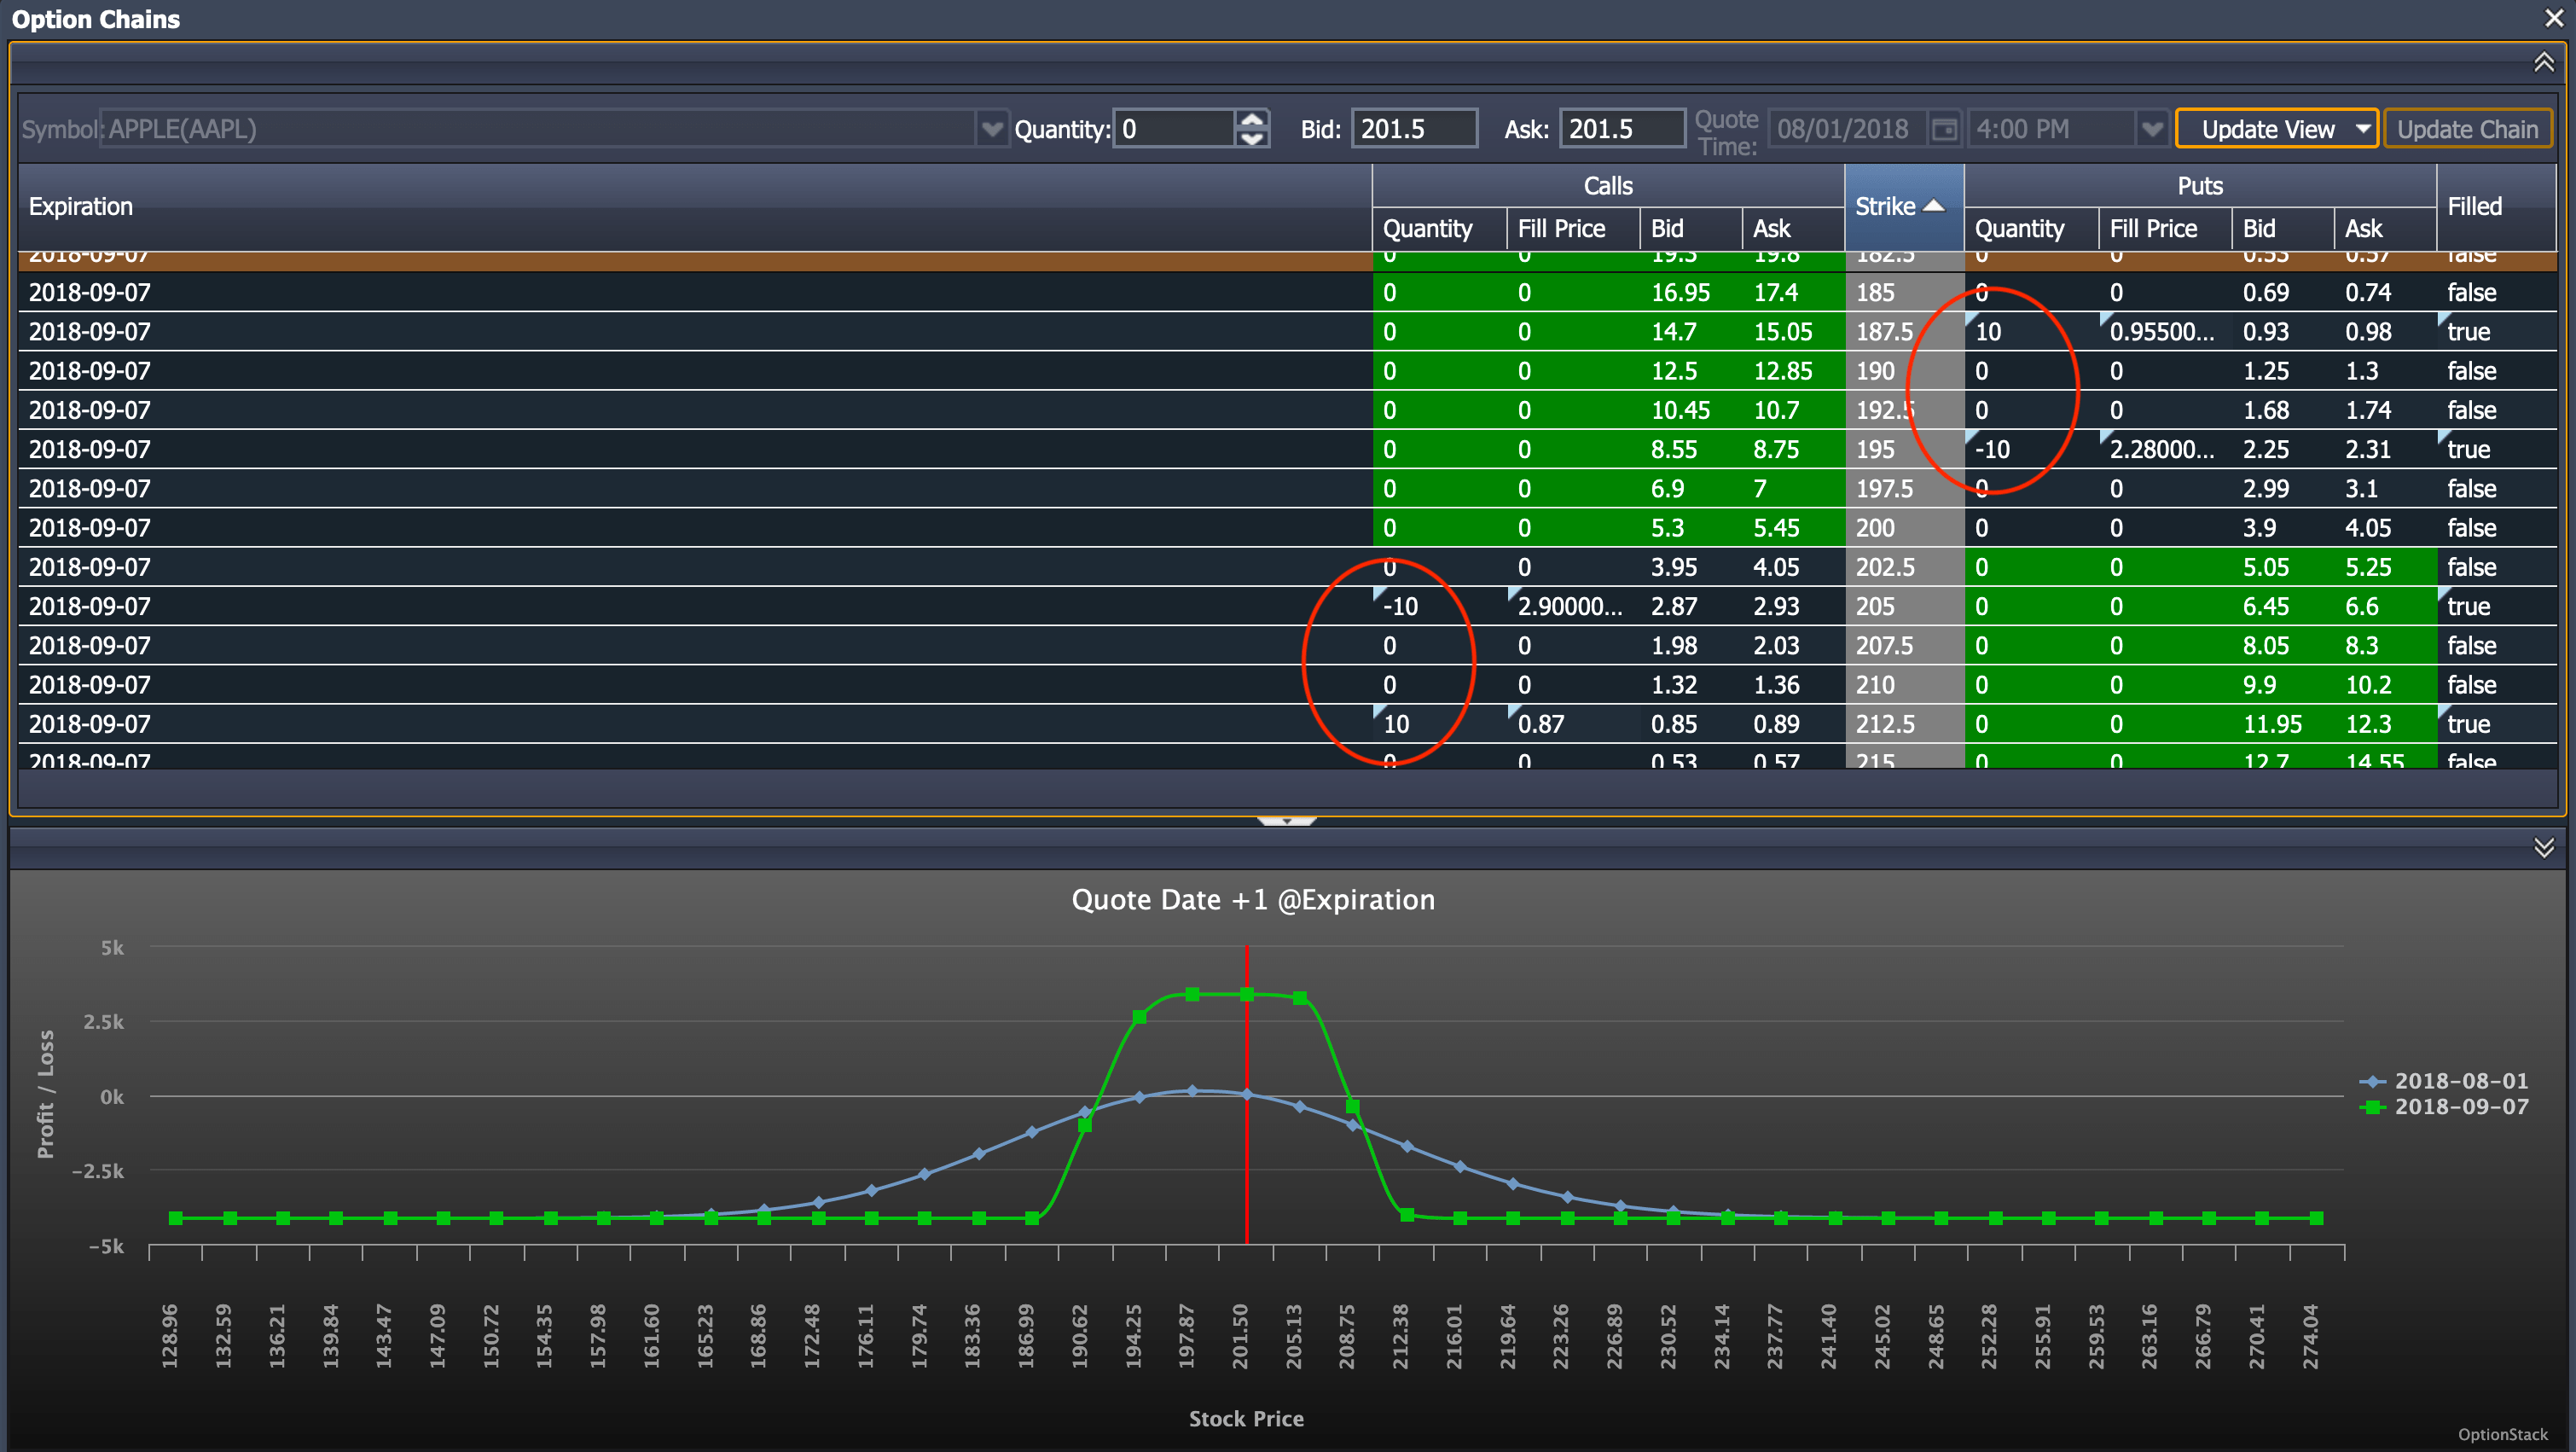This screenshot has width=2576, height=1452.
Task: Click the diamond legend marker for 2018-08-01
Action: [2373, 1081]
